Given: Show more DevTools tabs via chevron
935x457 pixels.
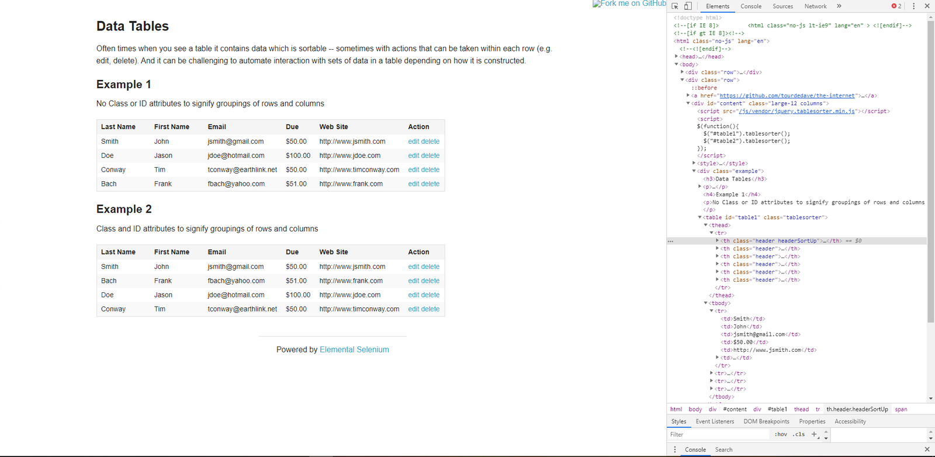Looking at the screenshot, I should pyautogui.click(x=839, y=6).
